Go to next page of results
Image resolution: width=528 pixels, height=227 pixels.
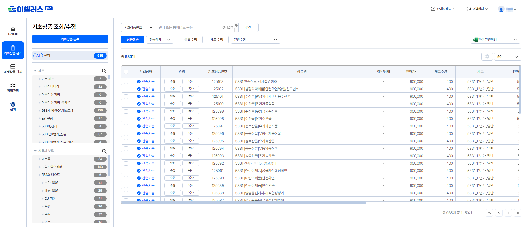(508, 213)
